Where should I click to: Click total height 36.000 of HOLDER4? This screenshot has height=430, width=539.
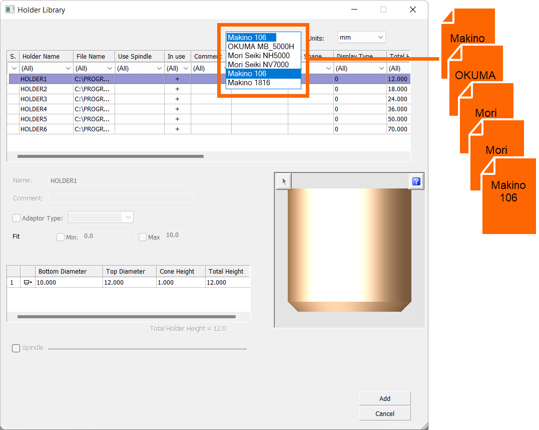point(398,109)
